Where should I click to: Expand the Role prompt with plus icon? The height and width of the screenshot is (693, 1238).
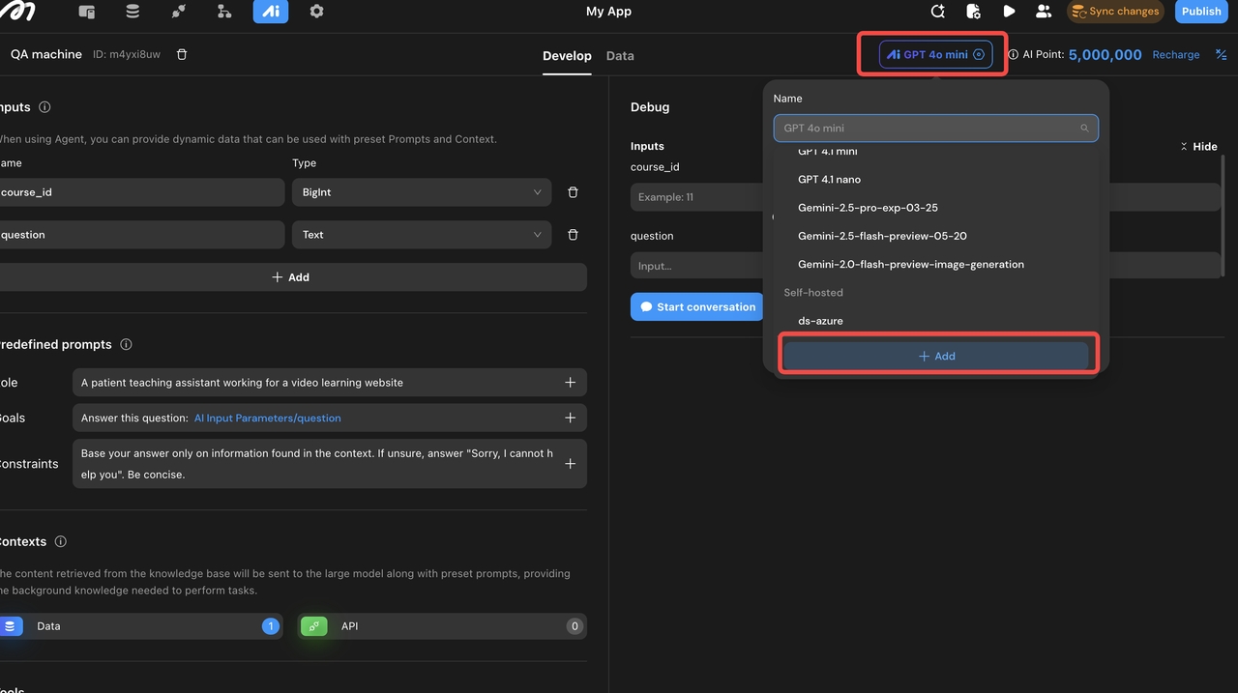(570, 383)
